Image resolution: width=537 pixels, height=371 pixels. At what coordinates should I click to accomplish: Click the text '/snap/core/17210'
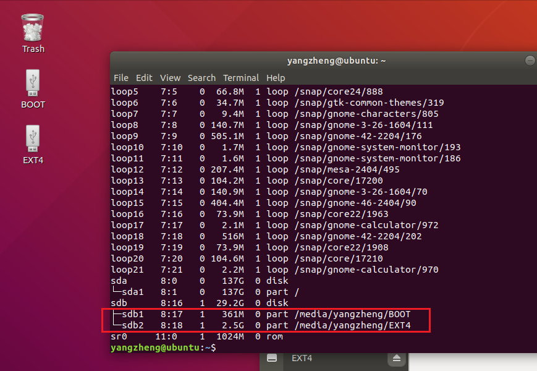point(339,258)
